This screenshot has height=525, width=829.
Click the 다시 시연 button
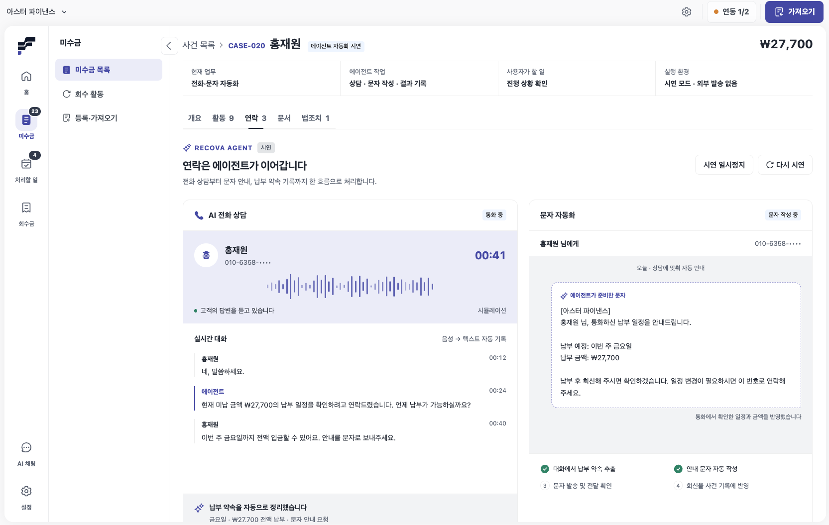tap(785, 165)
